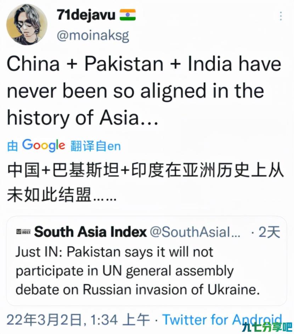Open the Twitter for Android source link
This screenshot has width=294, height=334.
click(x=222, y=320)
